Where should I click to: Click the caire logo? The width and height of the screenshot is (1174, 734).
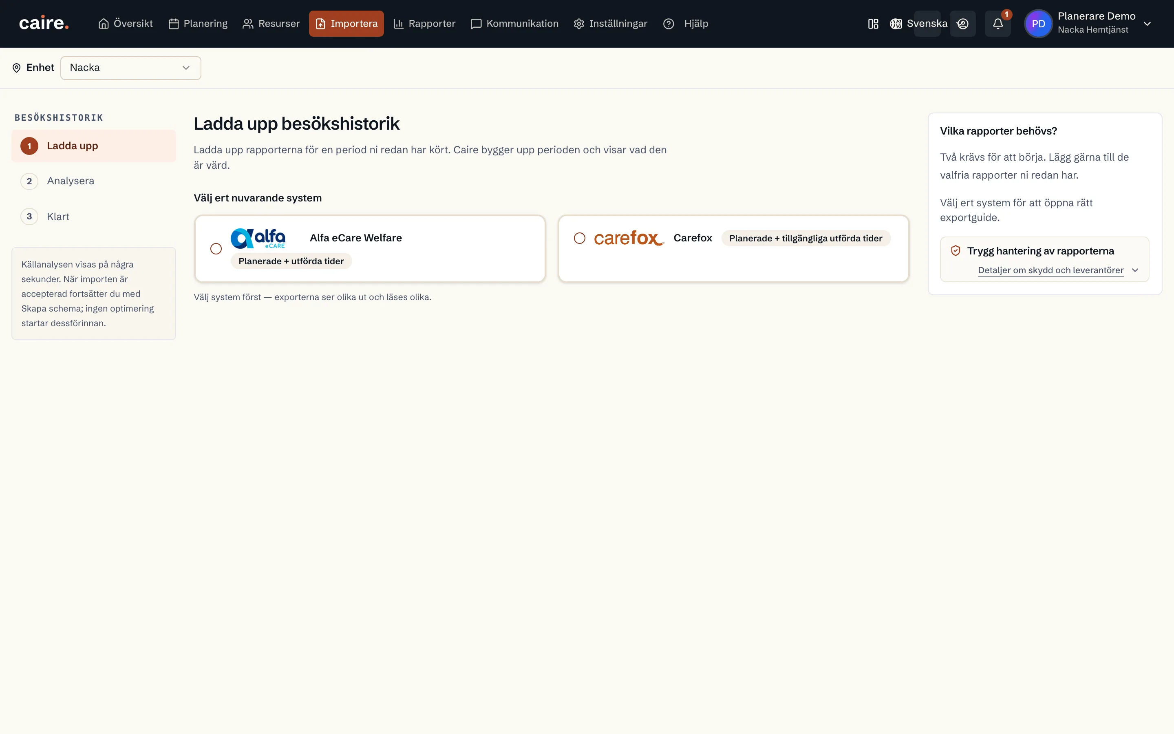[x=44, y=23]
